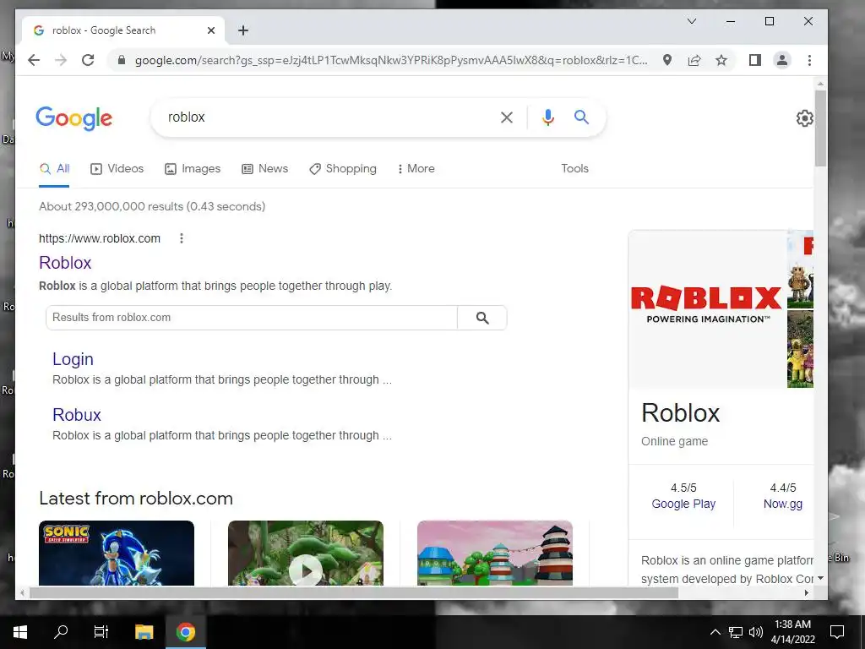Bookmark this page with the star icon
The width and height of the screenshot is (865, 649).
721,60
